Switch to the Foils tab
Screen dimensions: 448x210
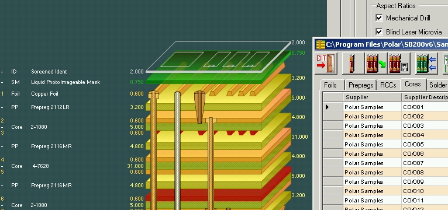[x=330, y=85]
